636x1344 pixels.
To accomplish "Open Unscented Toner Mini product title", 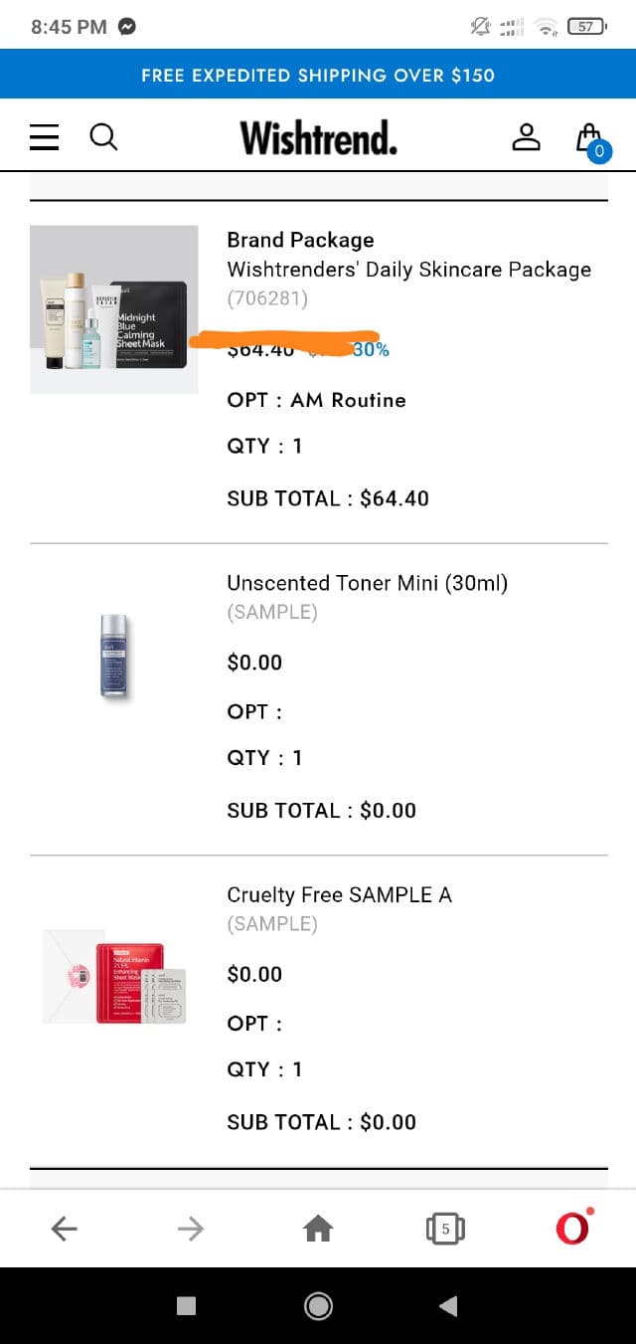I will pyautogui.click(x=367, y=583).
